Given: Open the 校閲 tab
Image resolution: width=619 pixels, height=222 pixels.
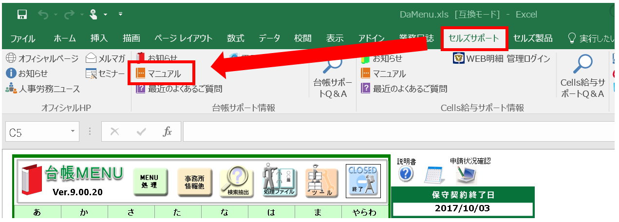Looking at the screenshot, I should (x=302, y=38).
